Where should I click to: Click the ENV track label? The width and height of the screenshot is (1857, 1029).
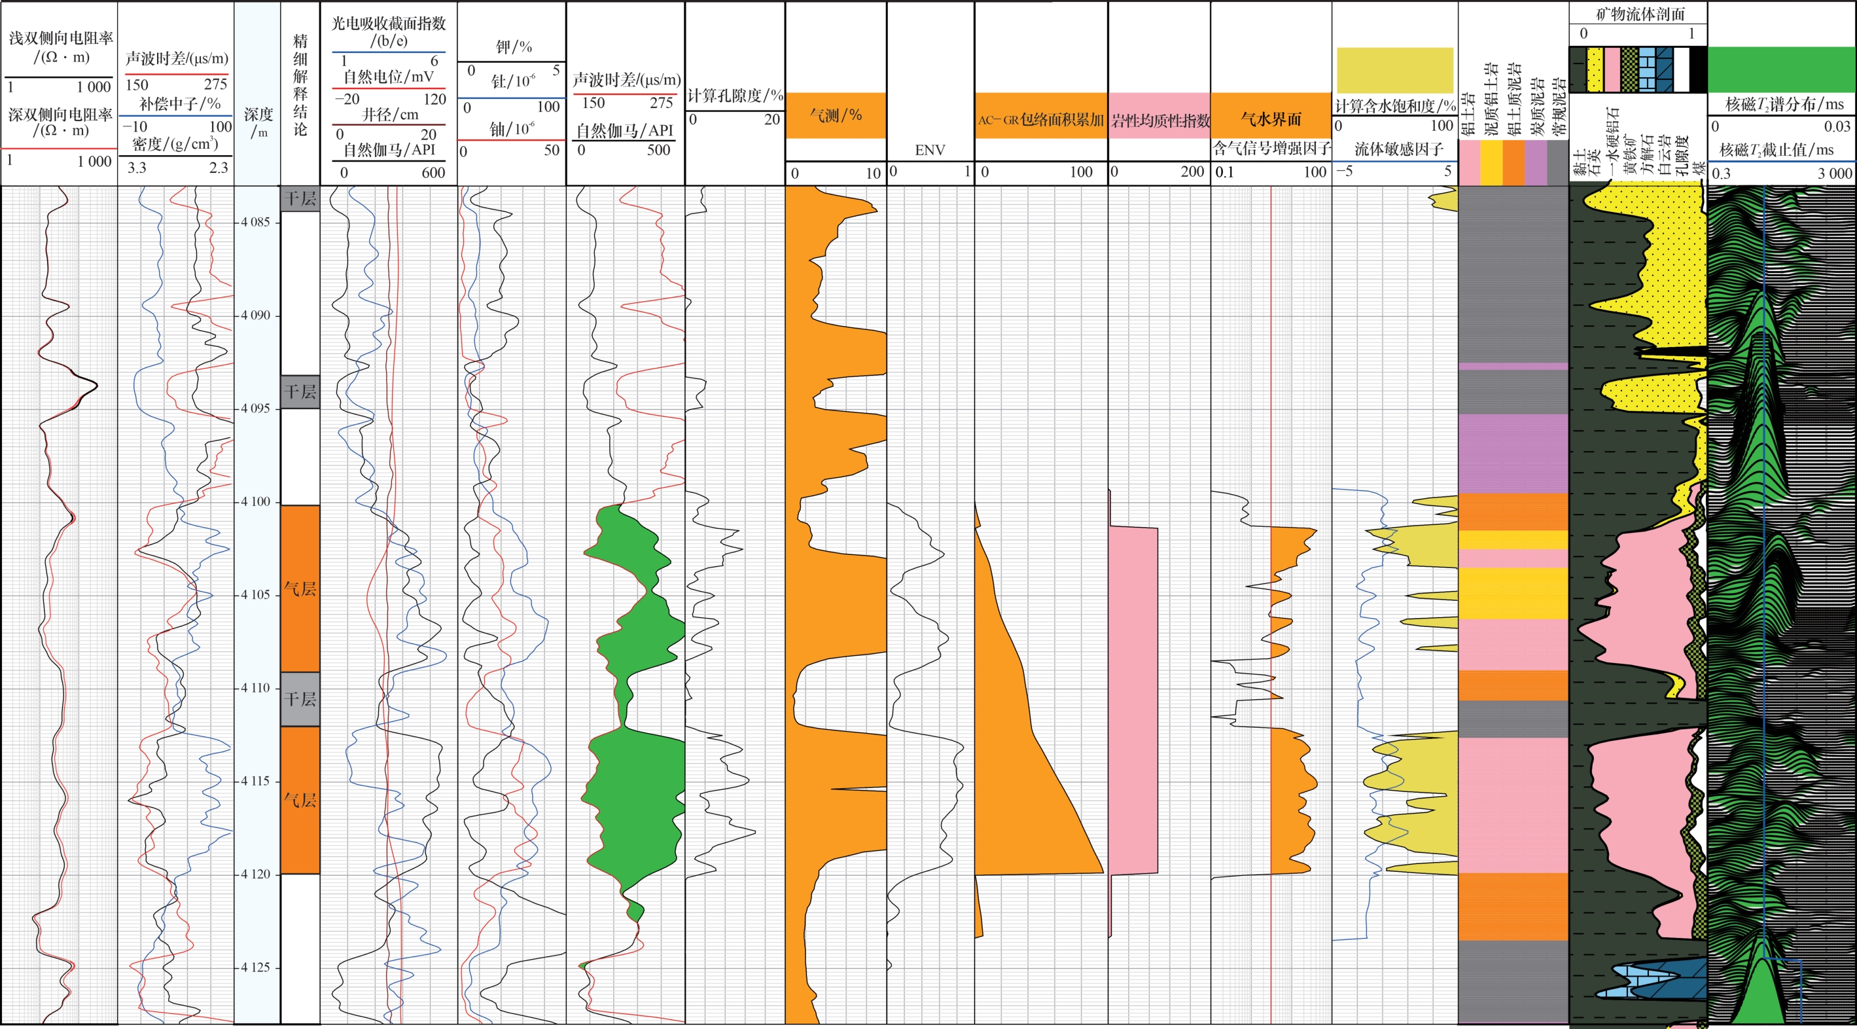pyautogui.click(x=930, y=150)
